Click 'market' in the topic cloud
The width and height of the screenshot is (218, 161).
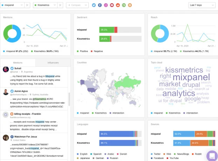170,84
